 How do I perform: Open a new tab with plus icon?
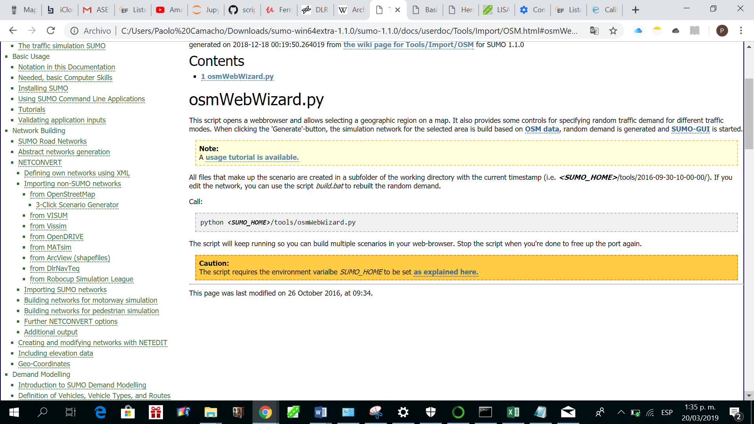coord(635,10)
